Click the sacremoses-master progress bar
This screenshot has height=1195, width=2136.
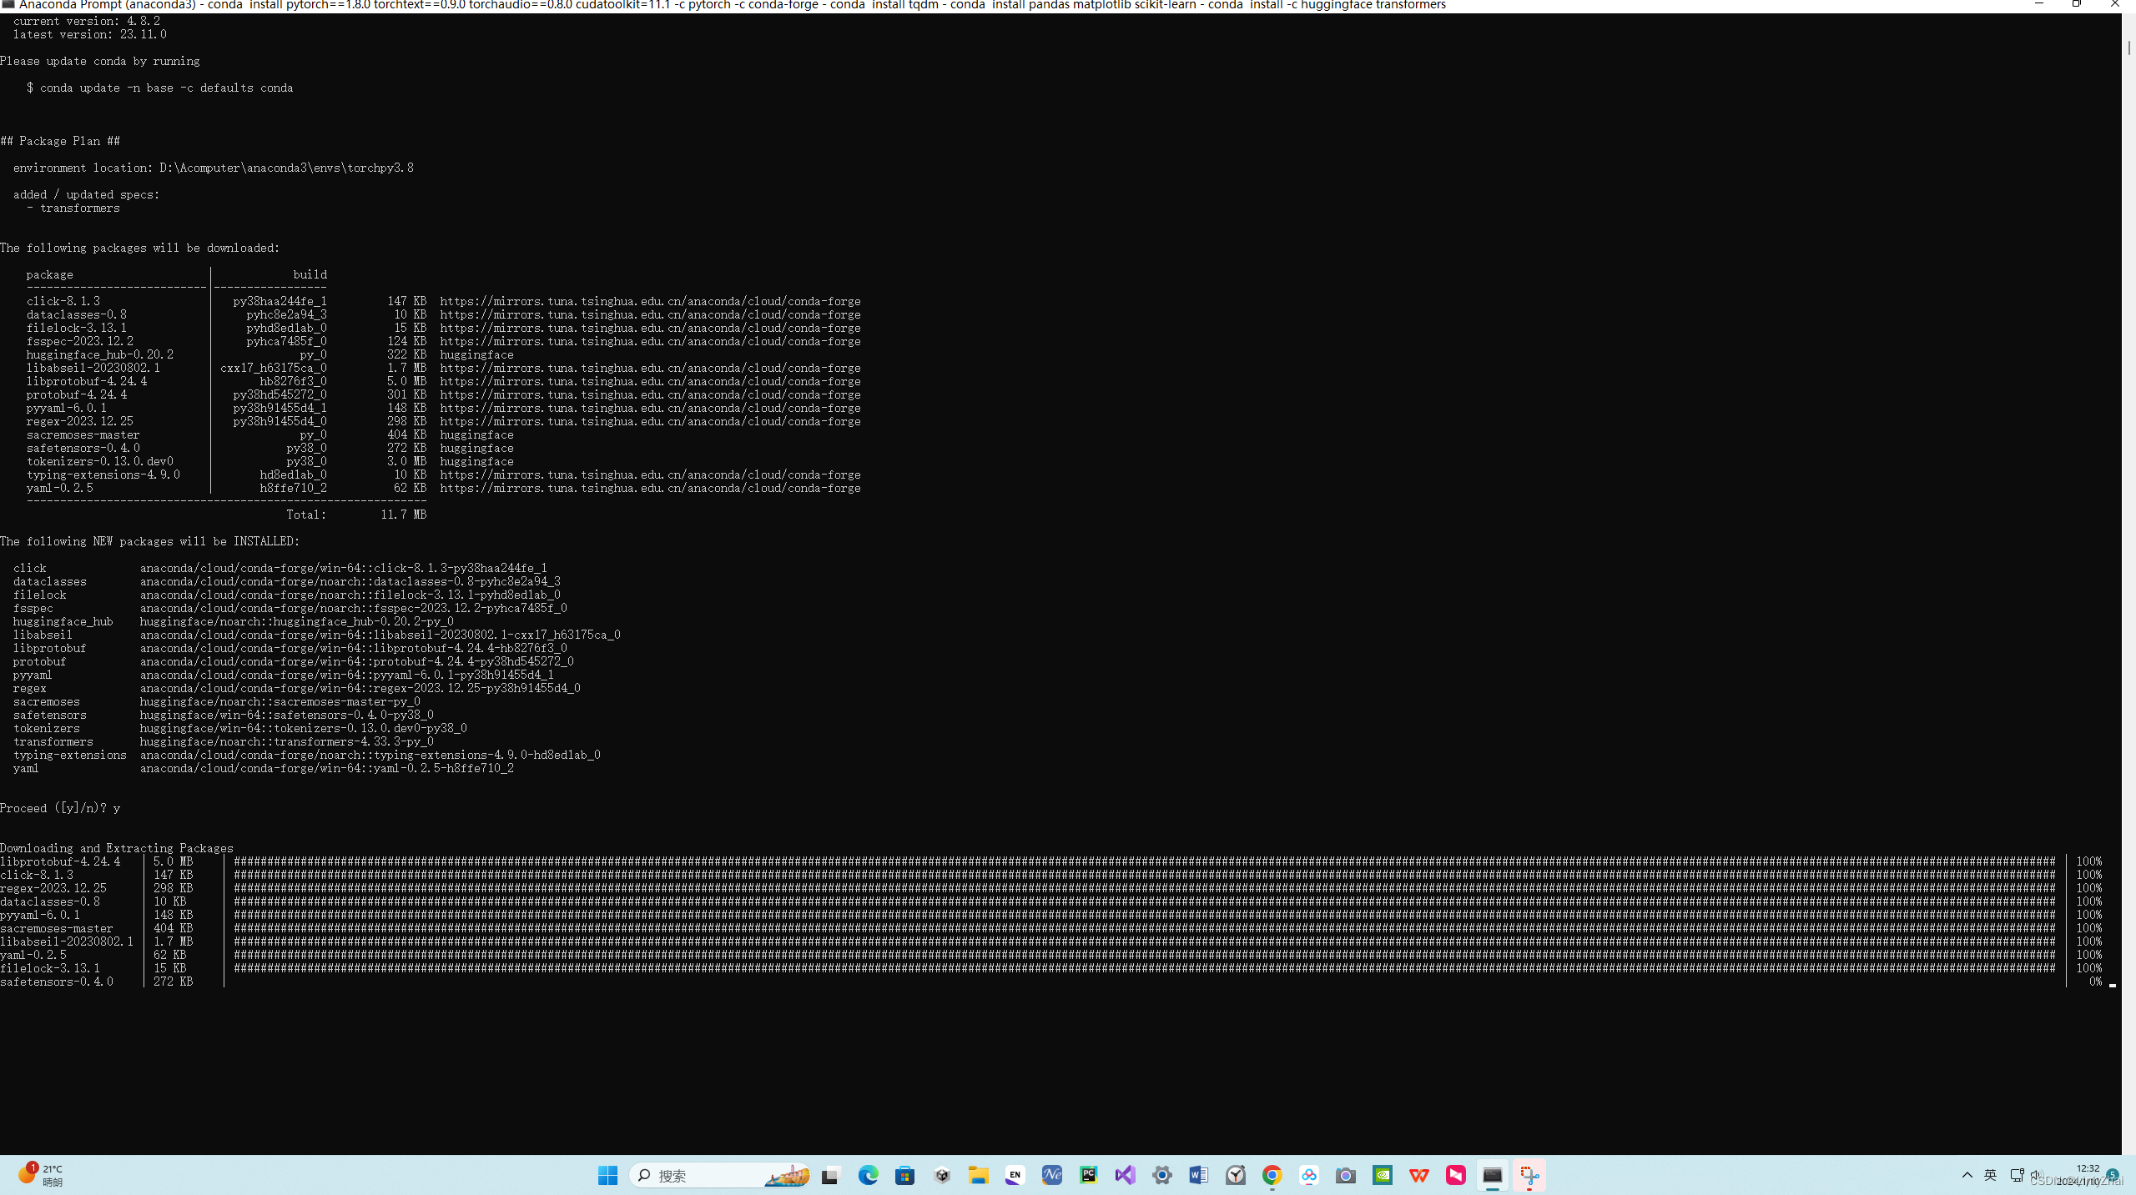pos(1144,928)
